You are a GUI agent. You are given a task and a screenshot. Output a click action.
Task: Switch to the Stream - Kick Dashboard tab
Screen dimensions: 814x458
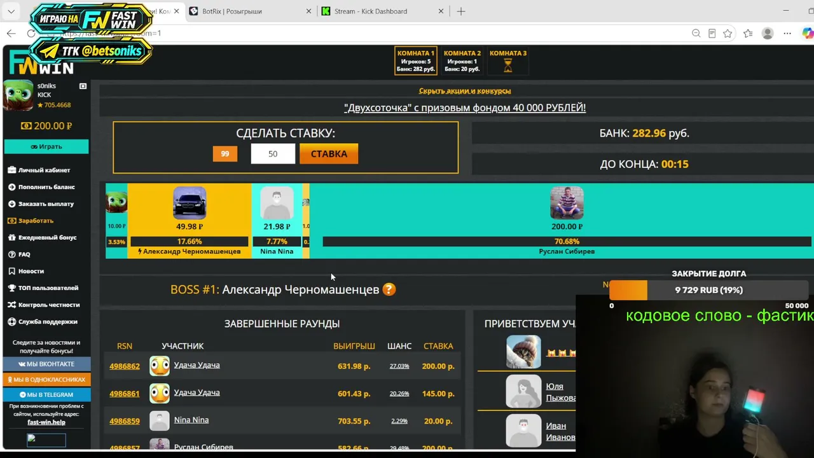(x=371, y=11)
